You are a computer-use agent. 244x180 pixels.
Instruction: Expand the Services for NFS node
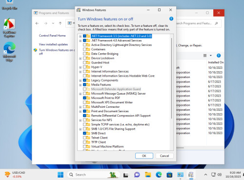point(80,120)
